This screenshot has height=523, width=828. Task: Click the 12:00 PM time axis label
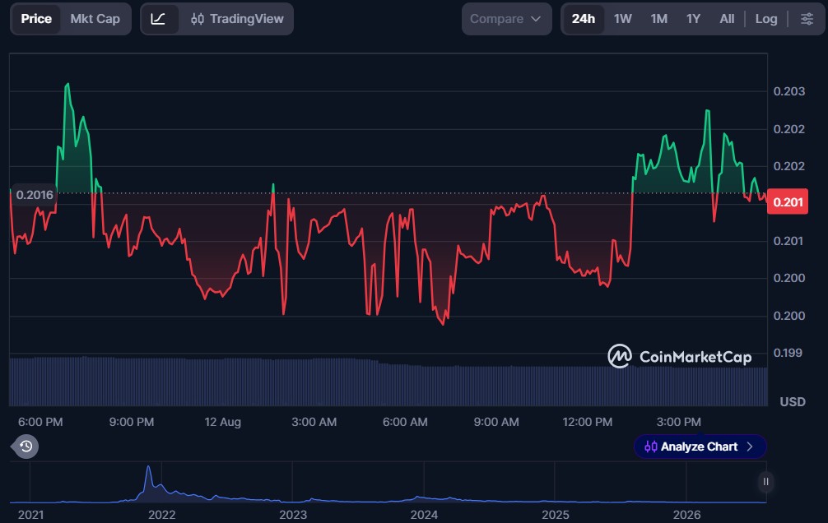[x=587, y=422]
